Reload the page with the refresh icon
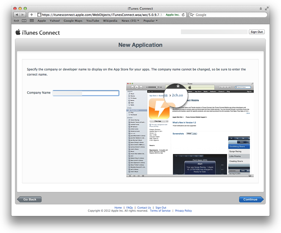 [183, 15]
